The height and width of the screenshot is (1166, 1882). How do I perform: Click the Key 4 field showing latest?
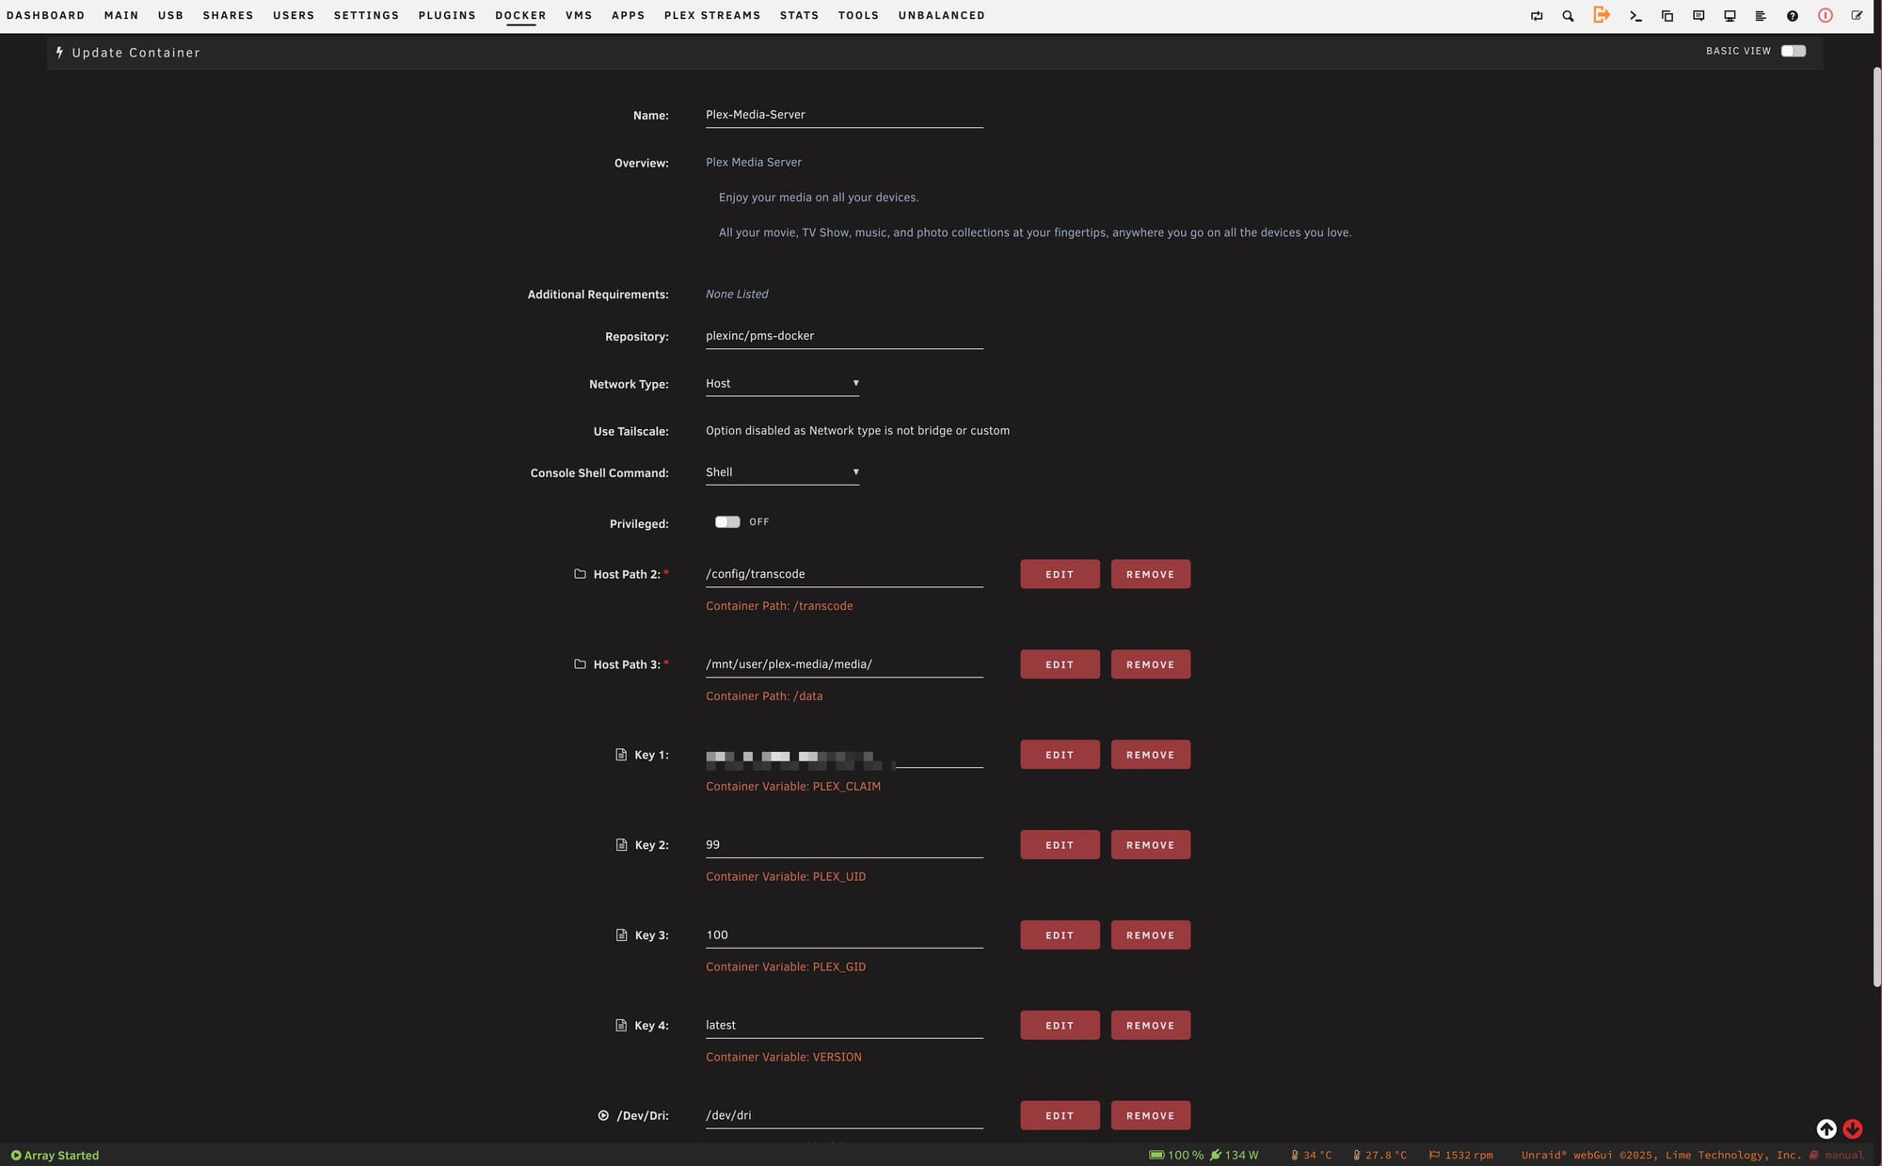pyautogui.click(x=844, y=1026)
